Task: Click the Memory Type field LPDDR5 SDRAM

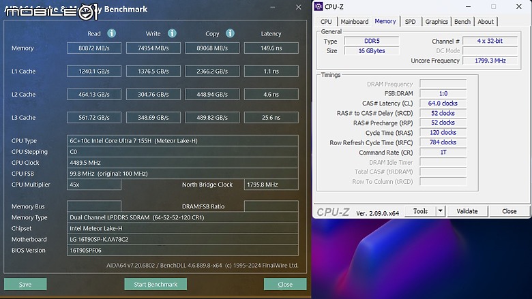Action: tap(183, 217)
